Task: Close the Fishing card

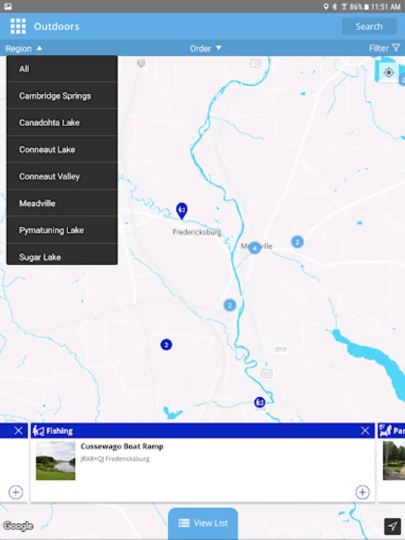Action: click(365, 430)
